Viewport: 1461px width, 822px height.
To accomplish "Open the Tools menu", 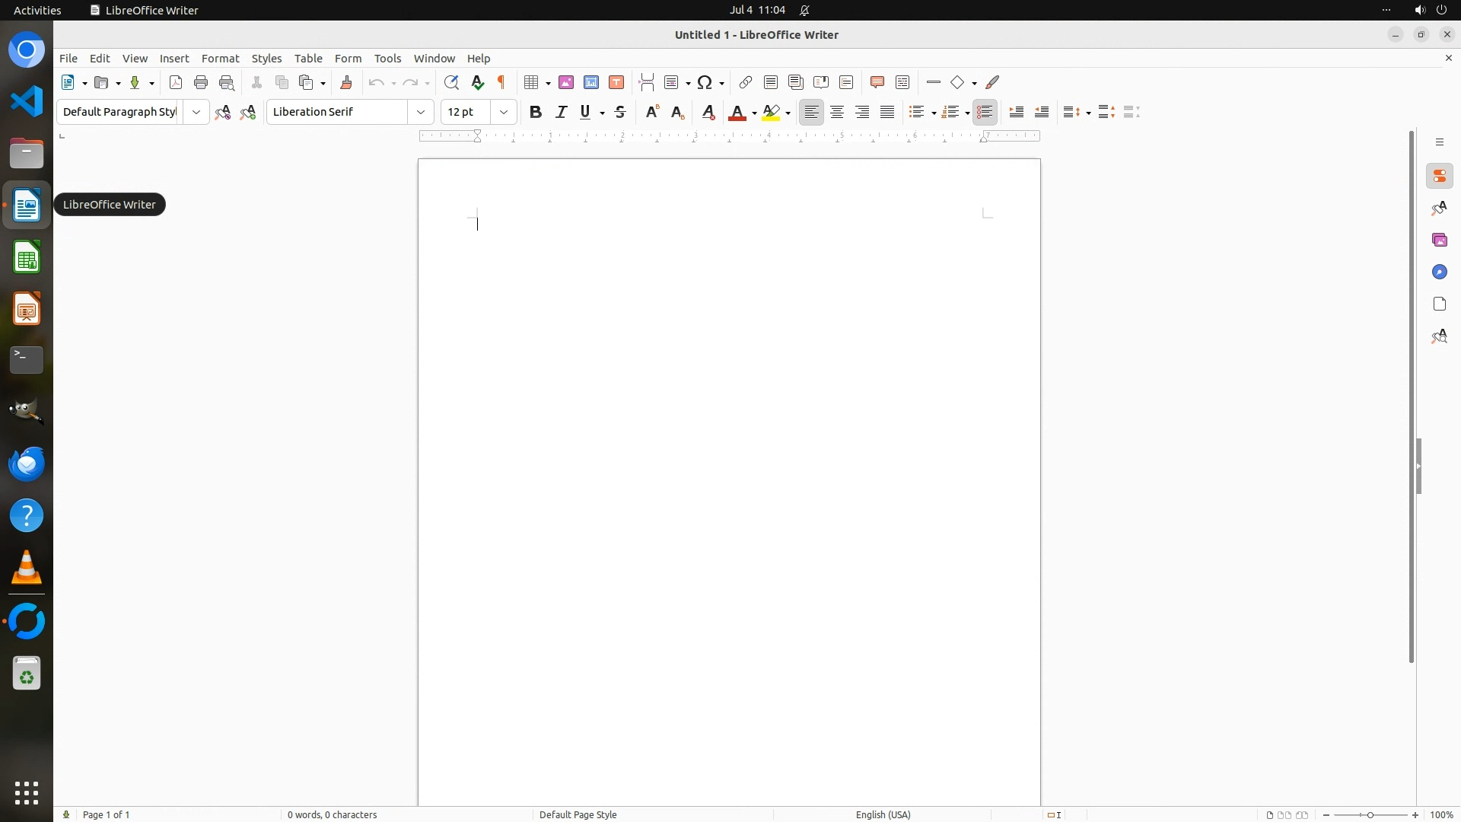I will (387, 59).
